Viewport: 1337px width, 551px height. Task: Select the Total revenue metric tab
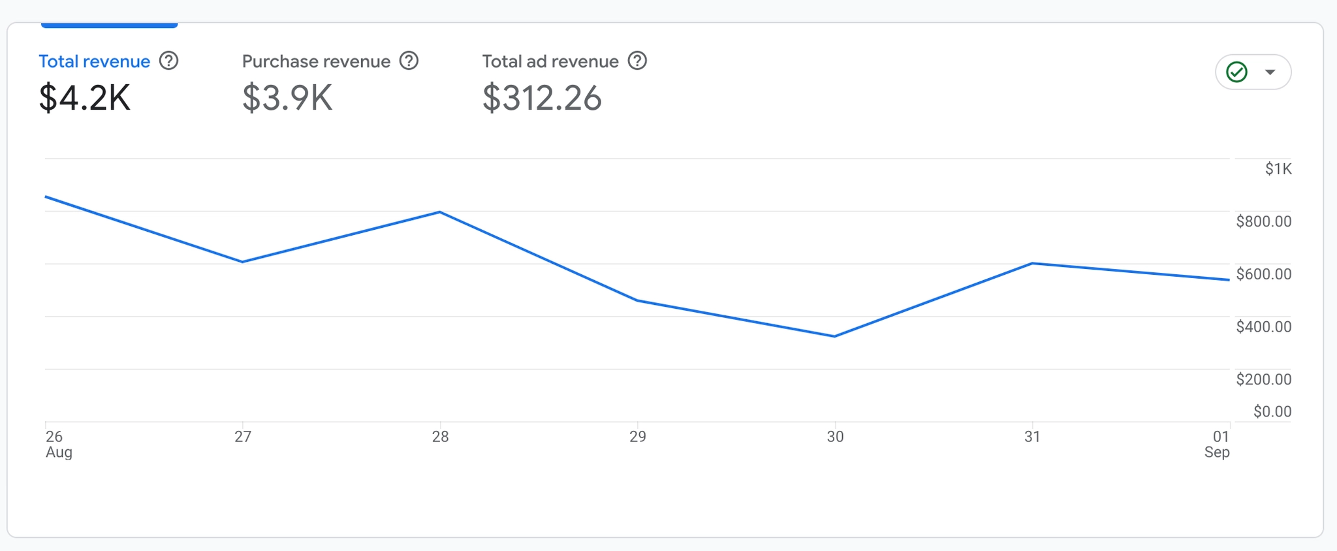pos(95,61)
